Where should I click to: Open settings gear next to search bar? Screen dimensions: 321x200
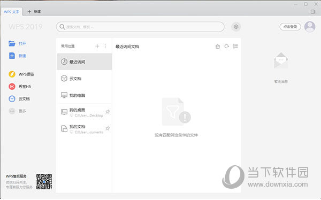click(x=236, y=27)
